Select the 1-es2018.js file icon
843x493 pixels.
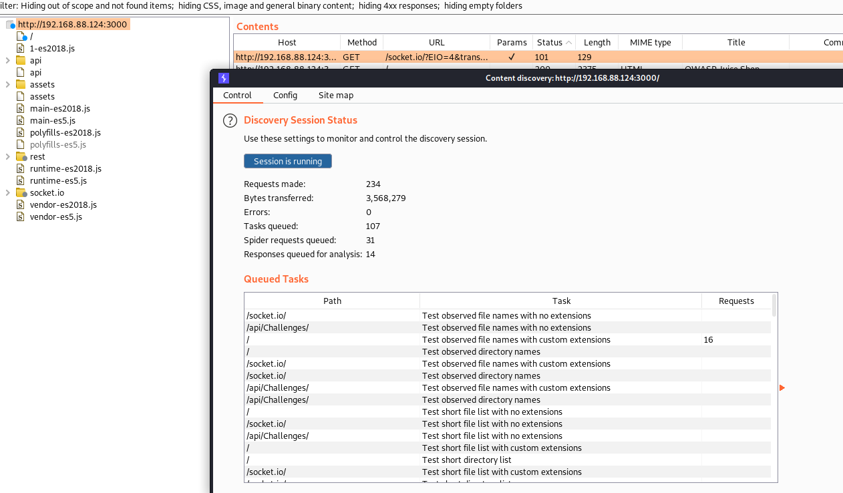[21, 49]
